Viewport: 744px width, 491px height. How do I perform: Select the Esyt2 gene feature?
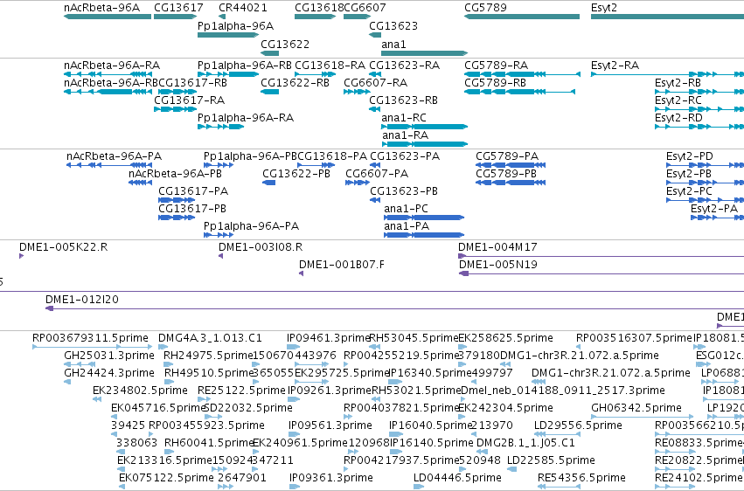tap(667, 17)
